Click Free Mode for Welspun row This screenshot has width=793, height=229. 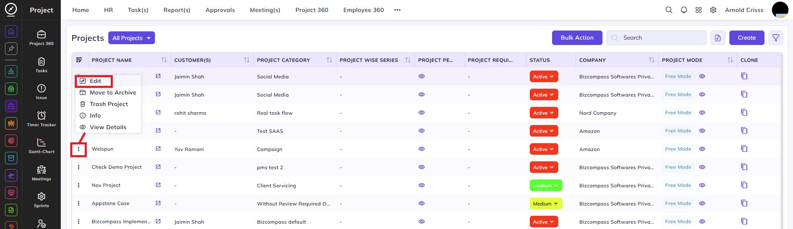point(678,149)
